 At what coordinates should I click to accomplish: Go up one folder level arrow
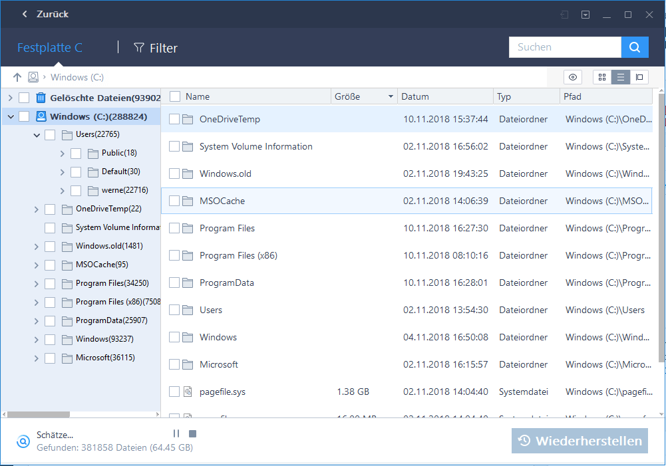click(x=17, y=77)
